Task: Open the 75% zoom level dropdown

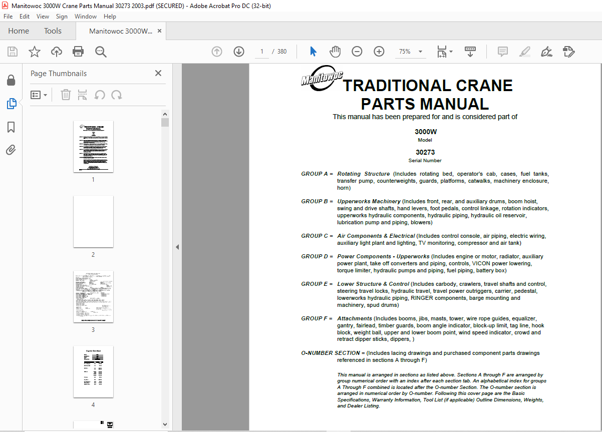Action: click(x=411, y=52)
